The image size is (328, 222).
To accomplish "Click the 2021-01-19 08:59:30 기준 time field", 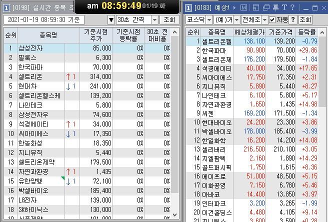I will click(44, 20).
